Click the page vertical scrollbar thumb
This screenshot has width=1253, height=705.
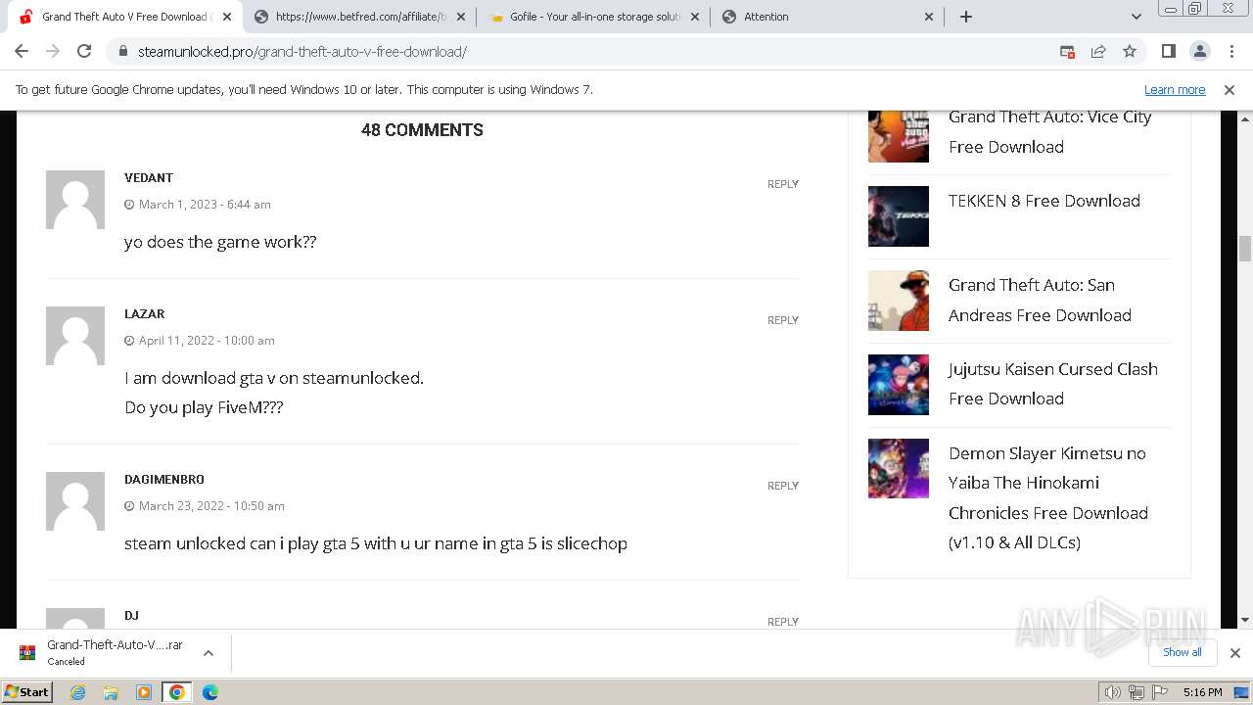(x=1245, y=249)
